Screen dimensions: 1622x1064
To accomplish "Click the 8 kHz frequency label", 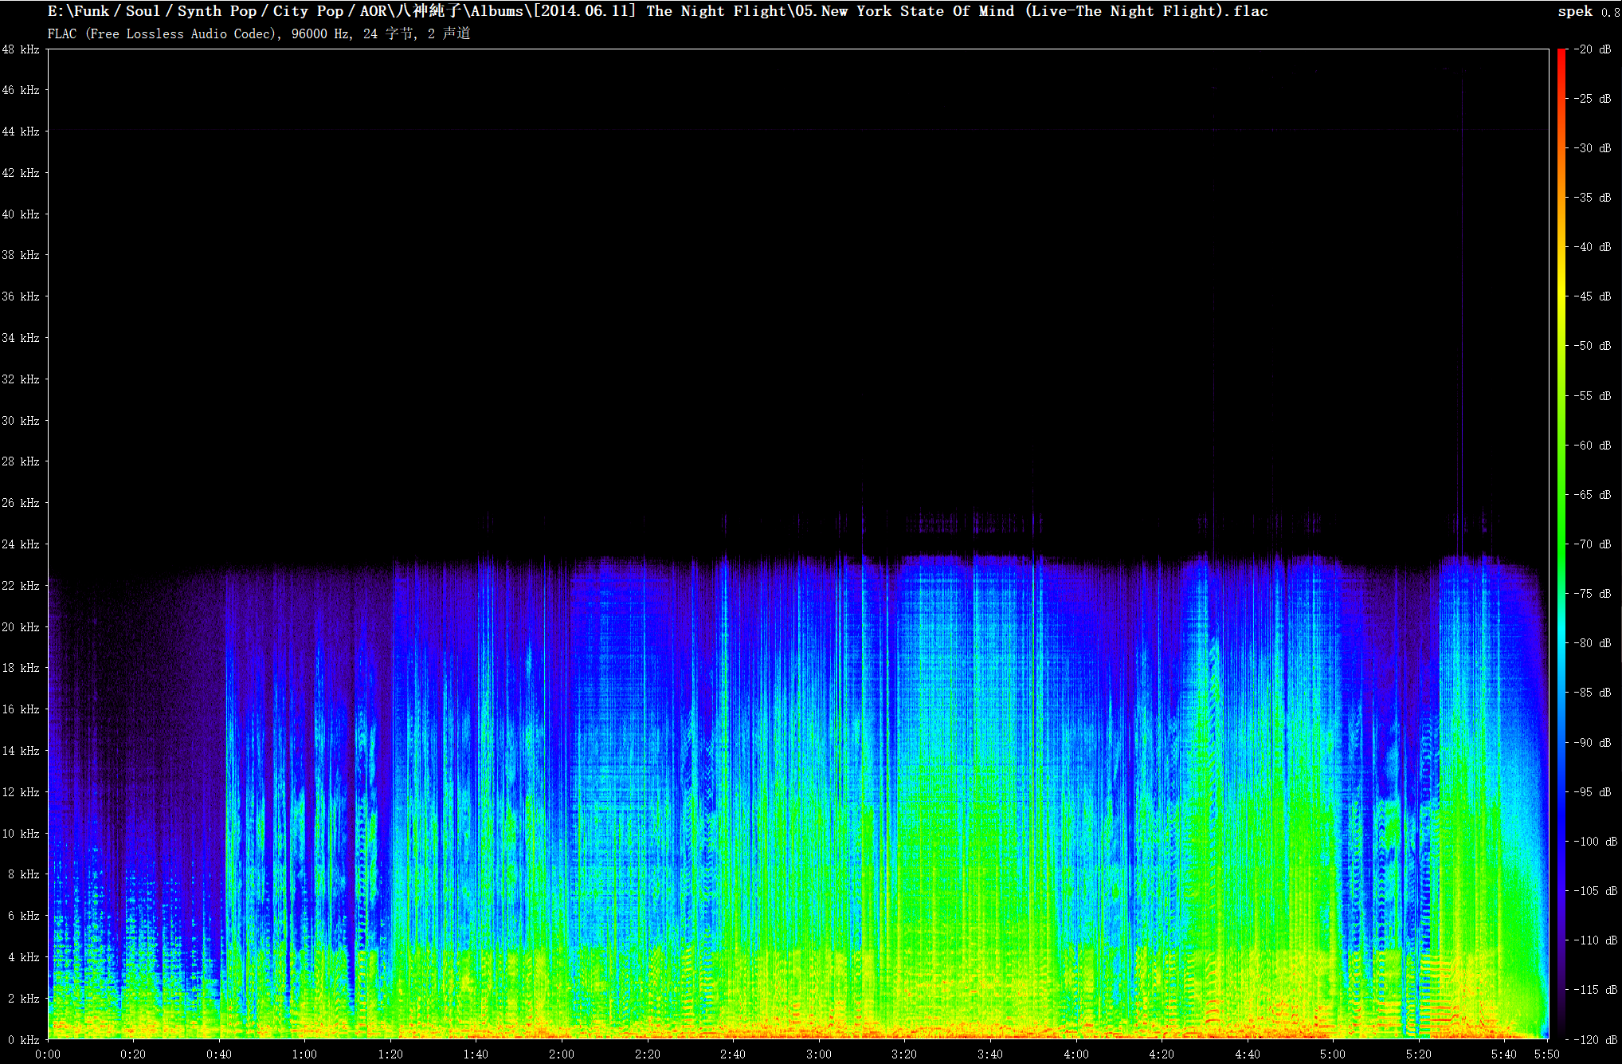I will (24, 874).
